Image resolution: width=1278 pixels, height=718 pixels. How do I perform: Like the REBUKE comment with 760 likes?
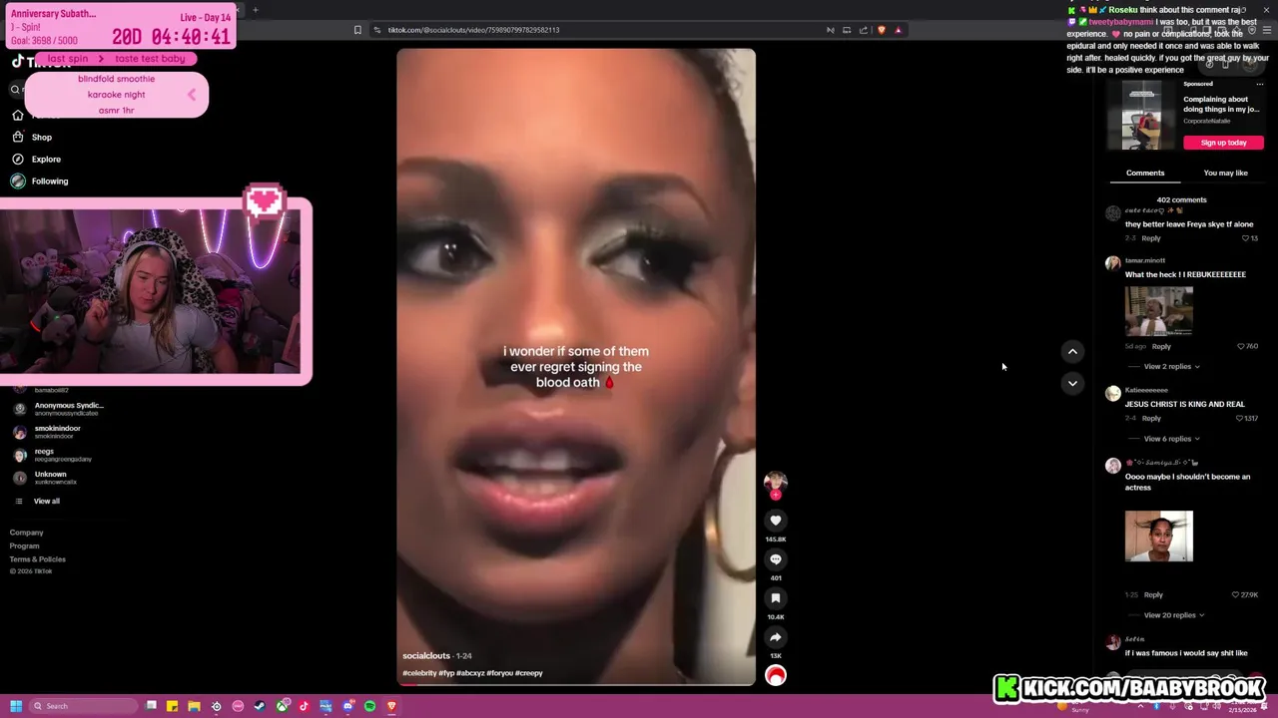(1241, 346)
